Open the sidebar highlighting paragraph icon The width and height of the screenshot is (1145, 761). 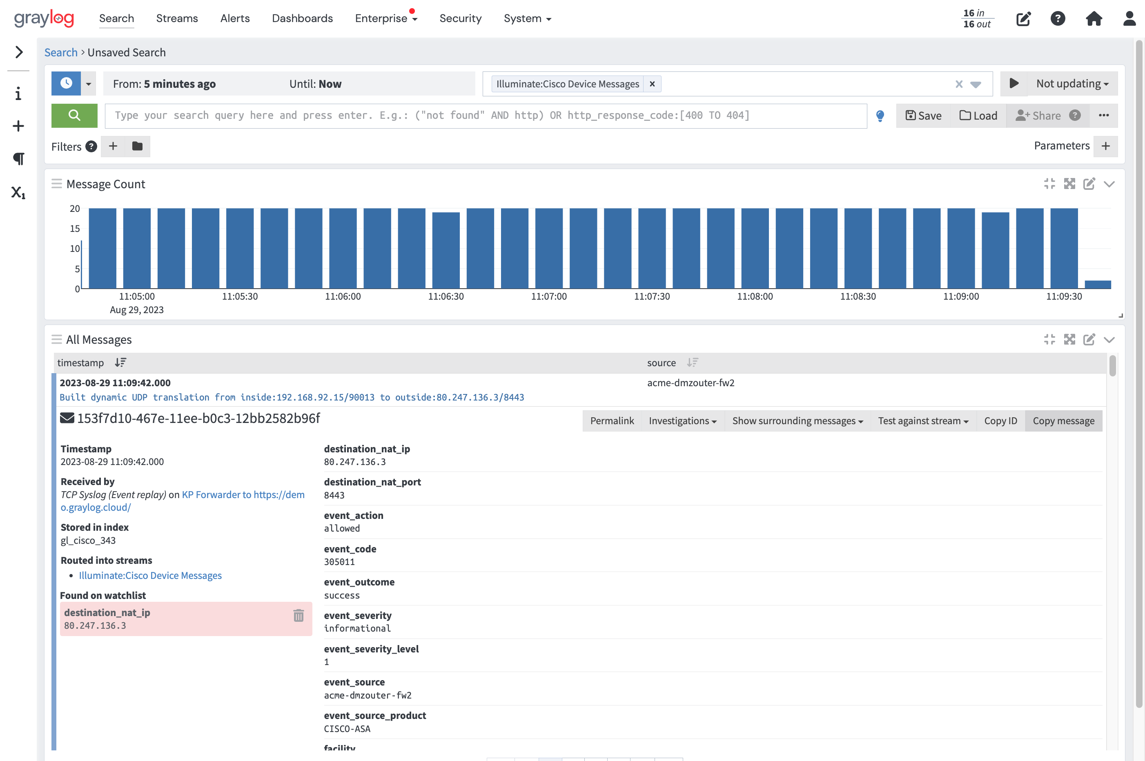(x=18, y=159)
